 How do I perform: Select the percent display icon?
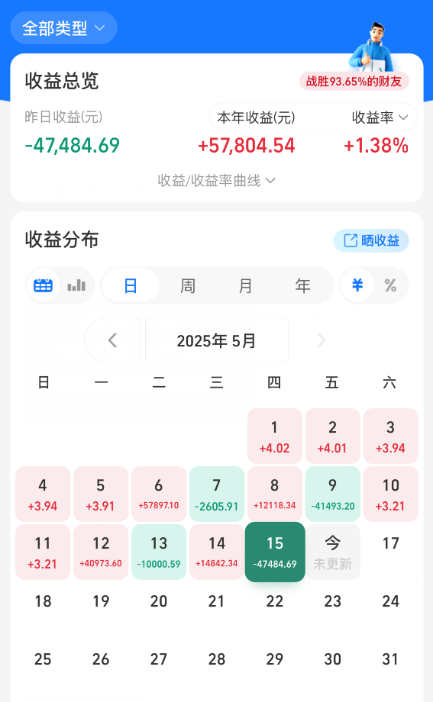coord(390,285)
